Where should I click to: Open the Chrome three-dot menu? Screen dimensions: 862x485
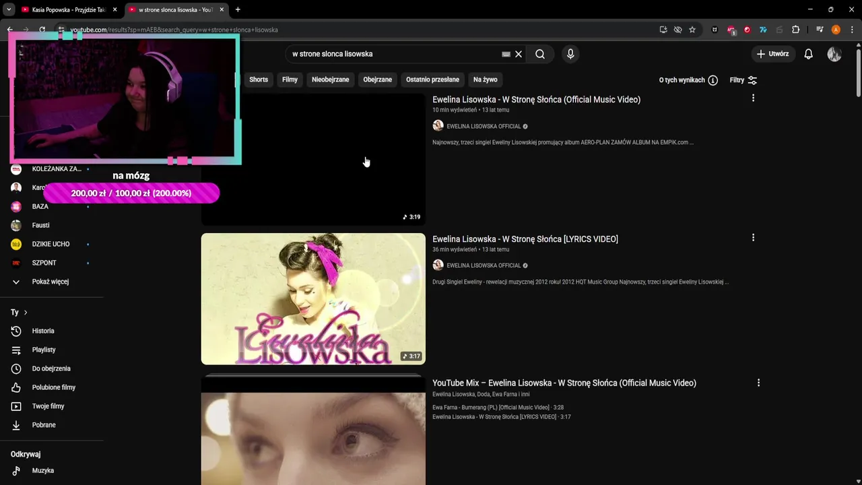pos(851,30)
